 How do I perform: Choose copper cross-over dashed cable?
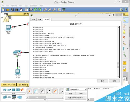pos(49,91)
